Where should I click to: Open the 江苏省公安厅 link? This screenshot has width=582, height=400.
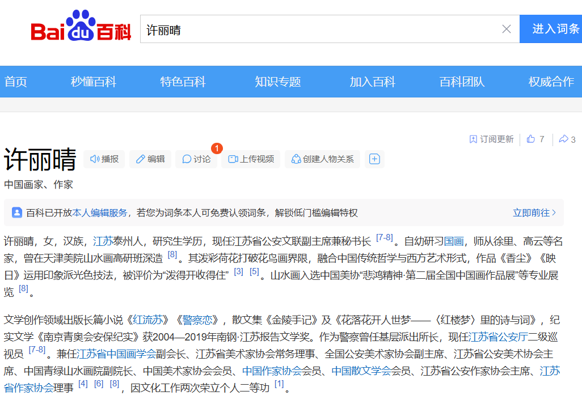click(x=498, y=337)
